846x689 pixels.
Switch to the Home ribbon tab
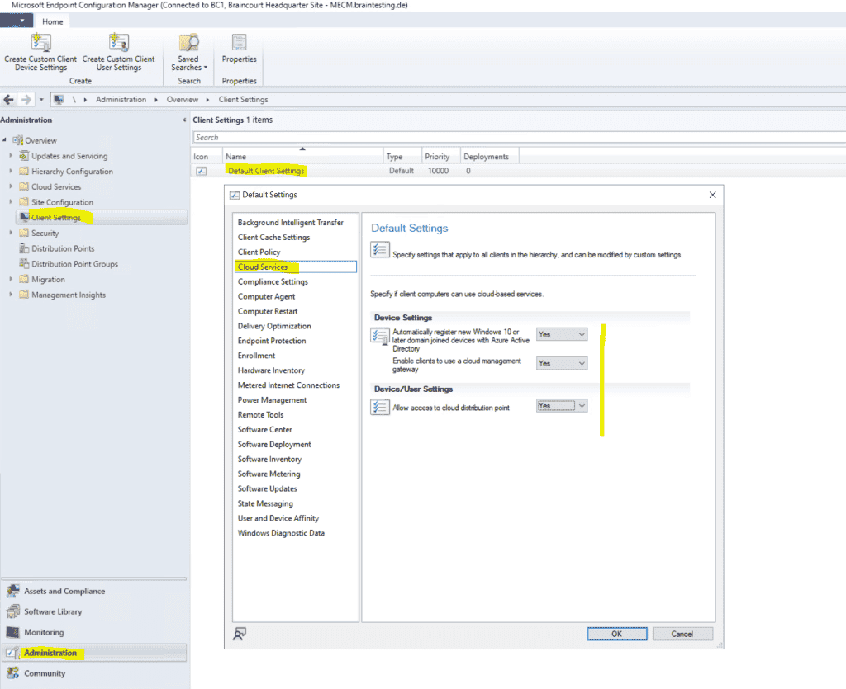(x=52, y=21)
